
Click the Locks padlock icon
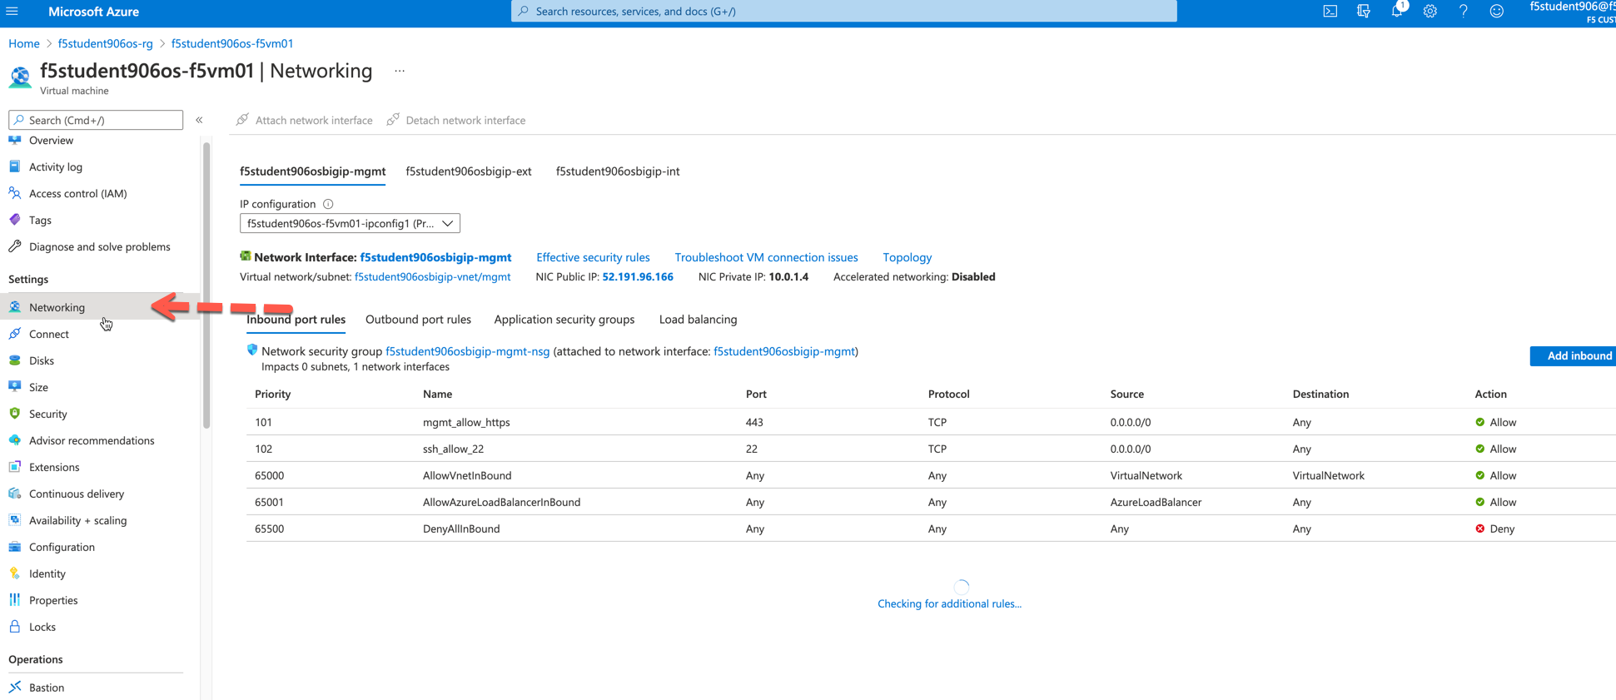click(x=15, y=627)
